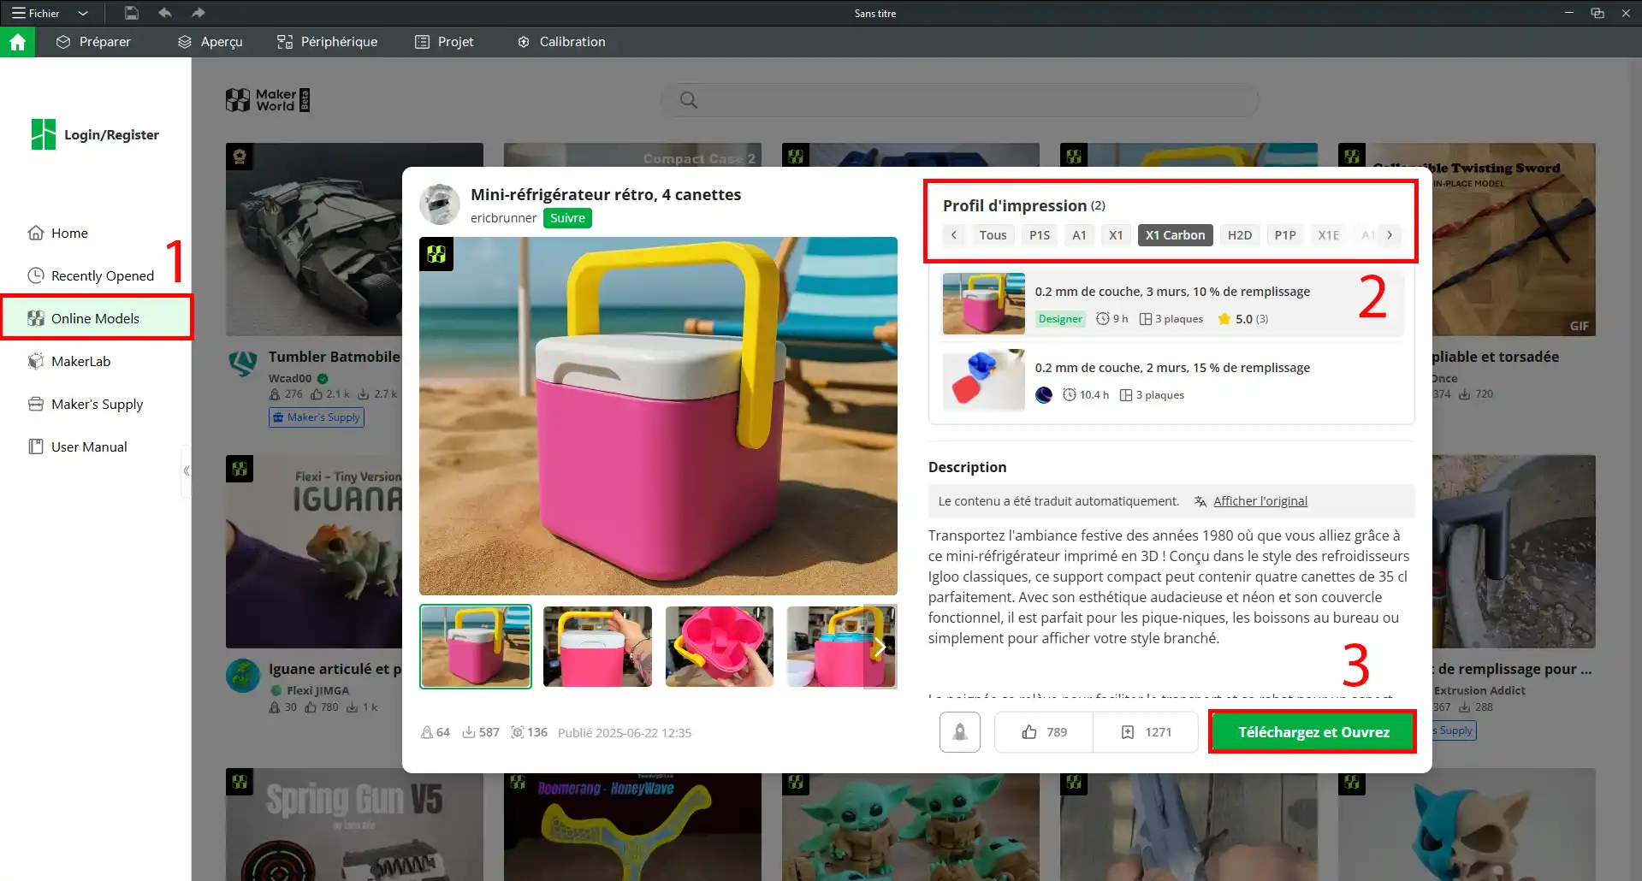Click the green home icon in the top bar
Image resolution: width=1642 pixels, height=881 pixels.
[17, 42]
